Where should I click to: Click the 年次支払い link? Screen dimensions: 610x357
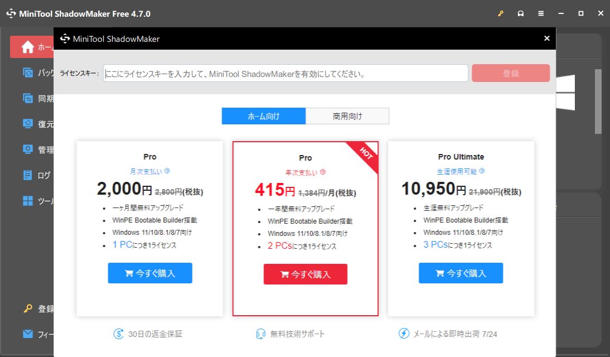pyautogui.click(x=301, y=173)
